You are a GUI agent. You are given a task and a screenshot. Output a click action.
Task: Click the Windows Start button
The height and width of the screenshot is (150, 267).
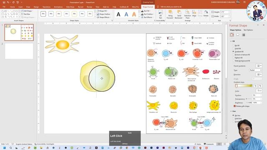coord(5,148)
